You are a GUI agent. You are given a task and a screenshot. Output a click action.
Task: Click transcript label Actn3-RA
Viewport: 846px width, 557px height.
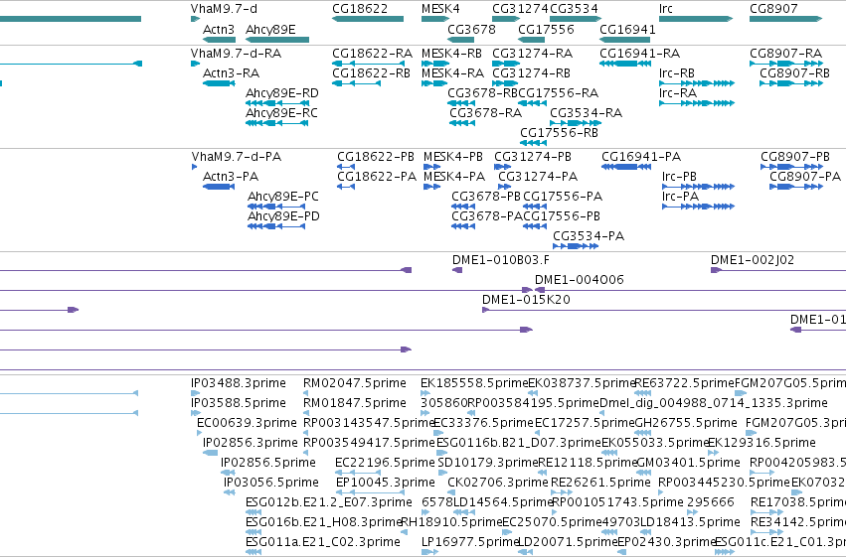click(x=231, y=73)
